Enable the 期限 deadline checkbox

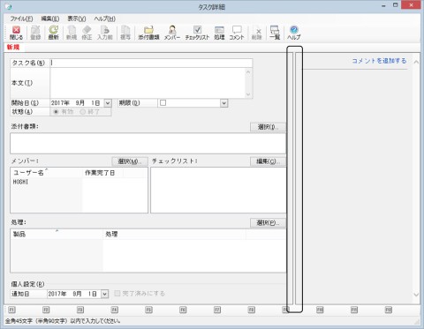click(163, 103)
